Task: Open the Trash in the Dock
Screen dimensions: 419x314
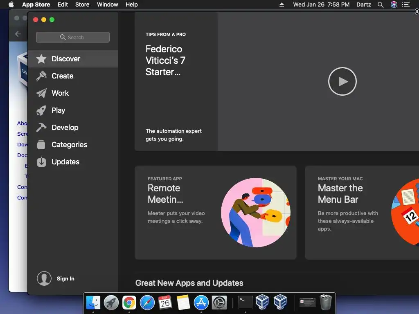Action: (x=325, y=302)
